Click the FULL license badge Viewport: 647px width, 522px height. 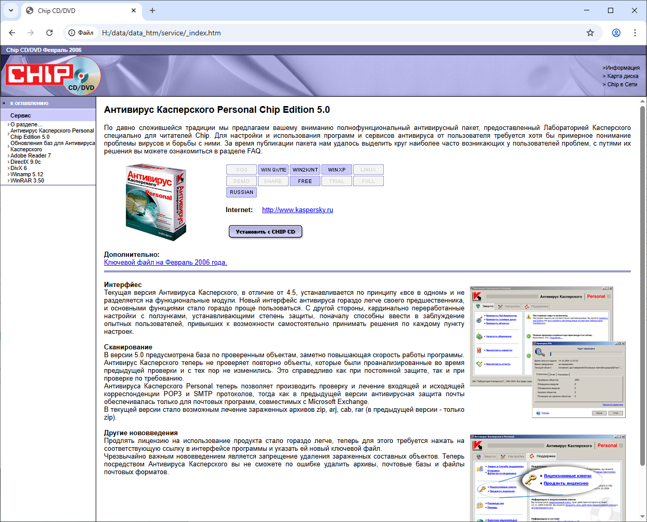click(368, 181)
